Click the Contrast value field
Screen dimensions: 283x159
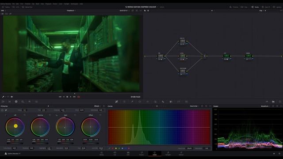[63, 110]
